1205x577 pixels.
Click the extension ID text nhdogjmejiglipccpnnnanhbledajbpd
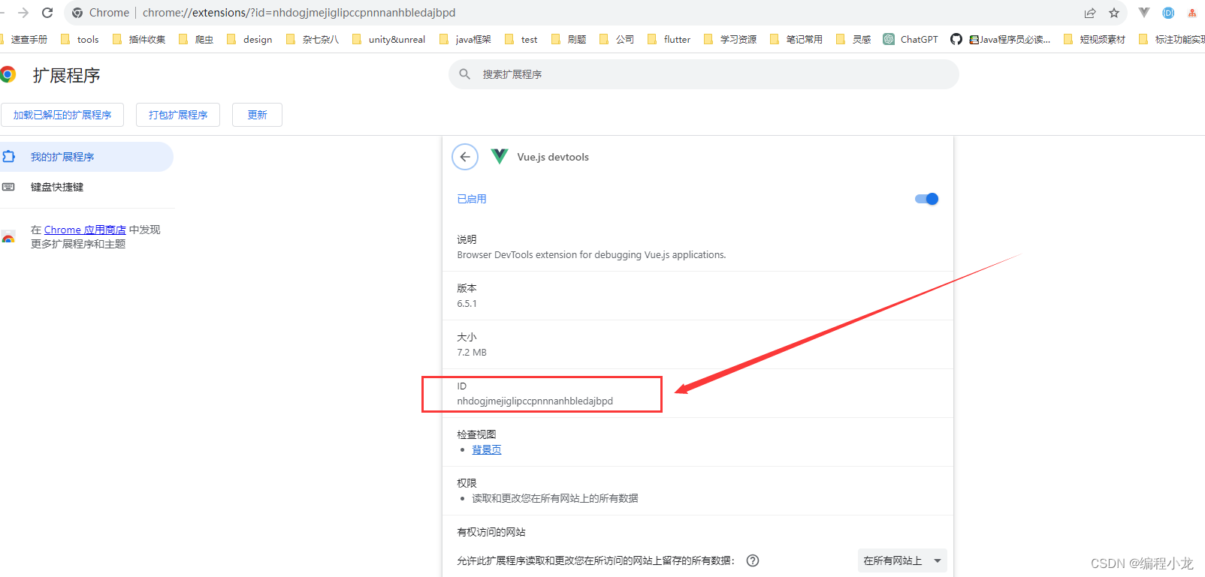(535, 401)
